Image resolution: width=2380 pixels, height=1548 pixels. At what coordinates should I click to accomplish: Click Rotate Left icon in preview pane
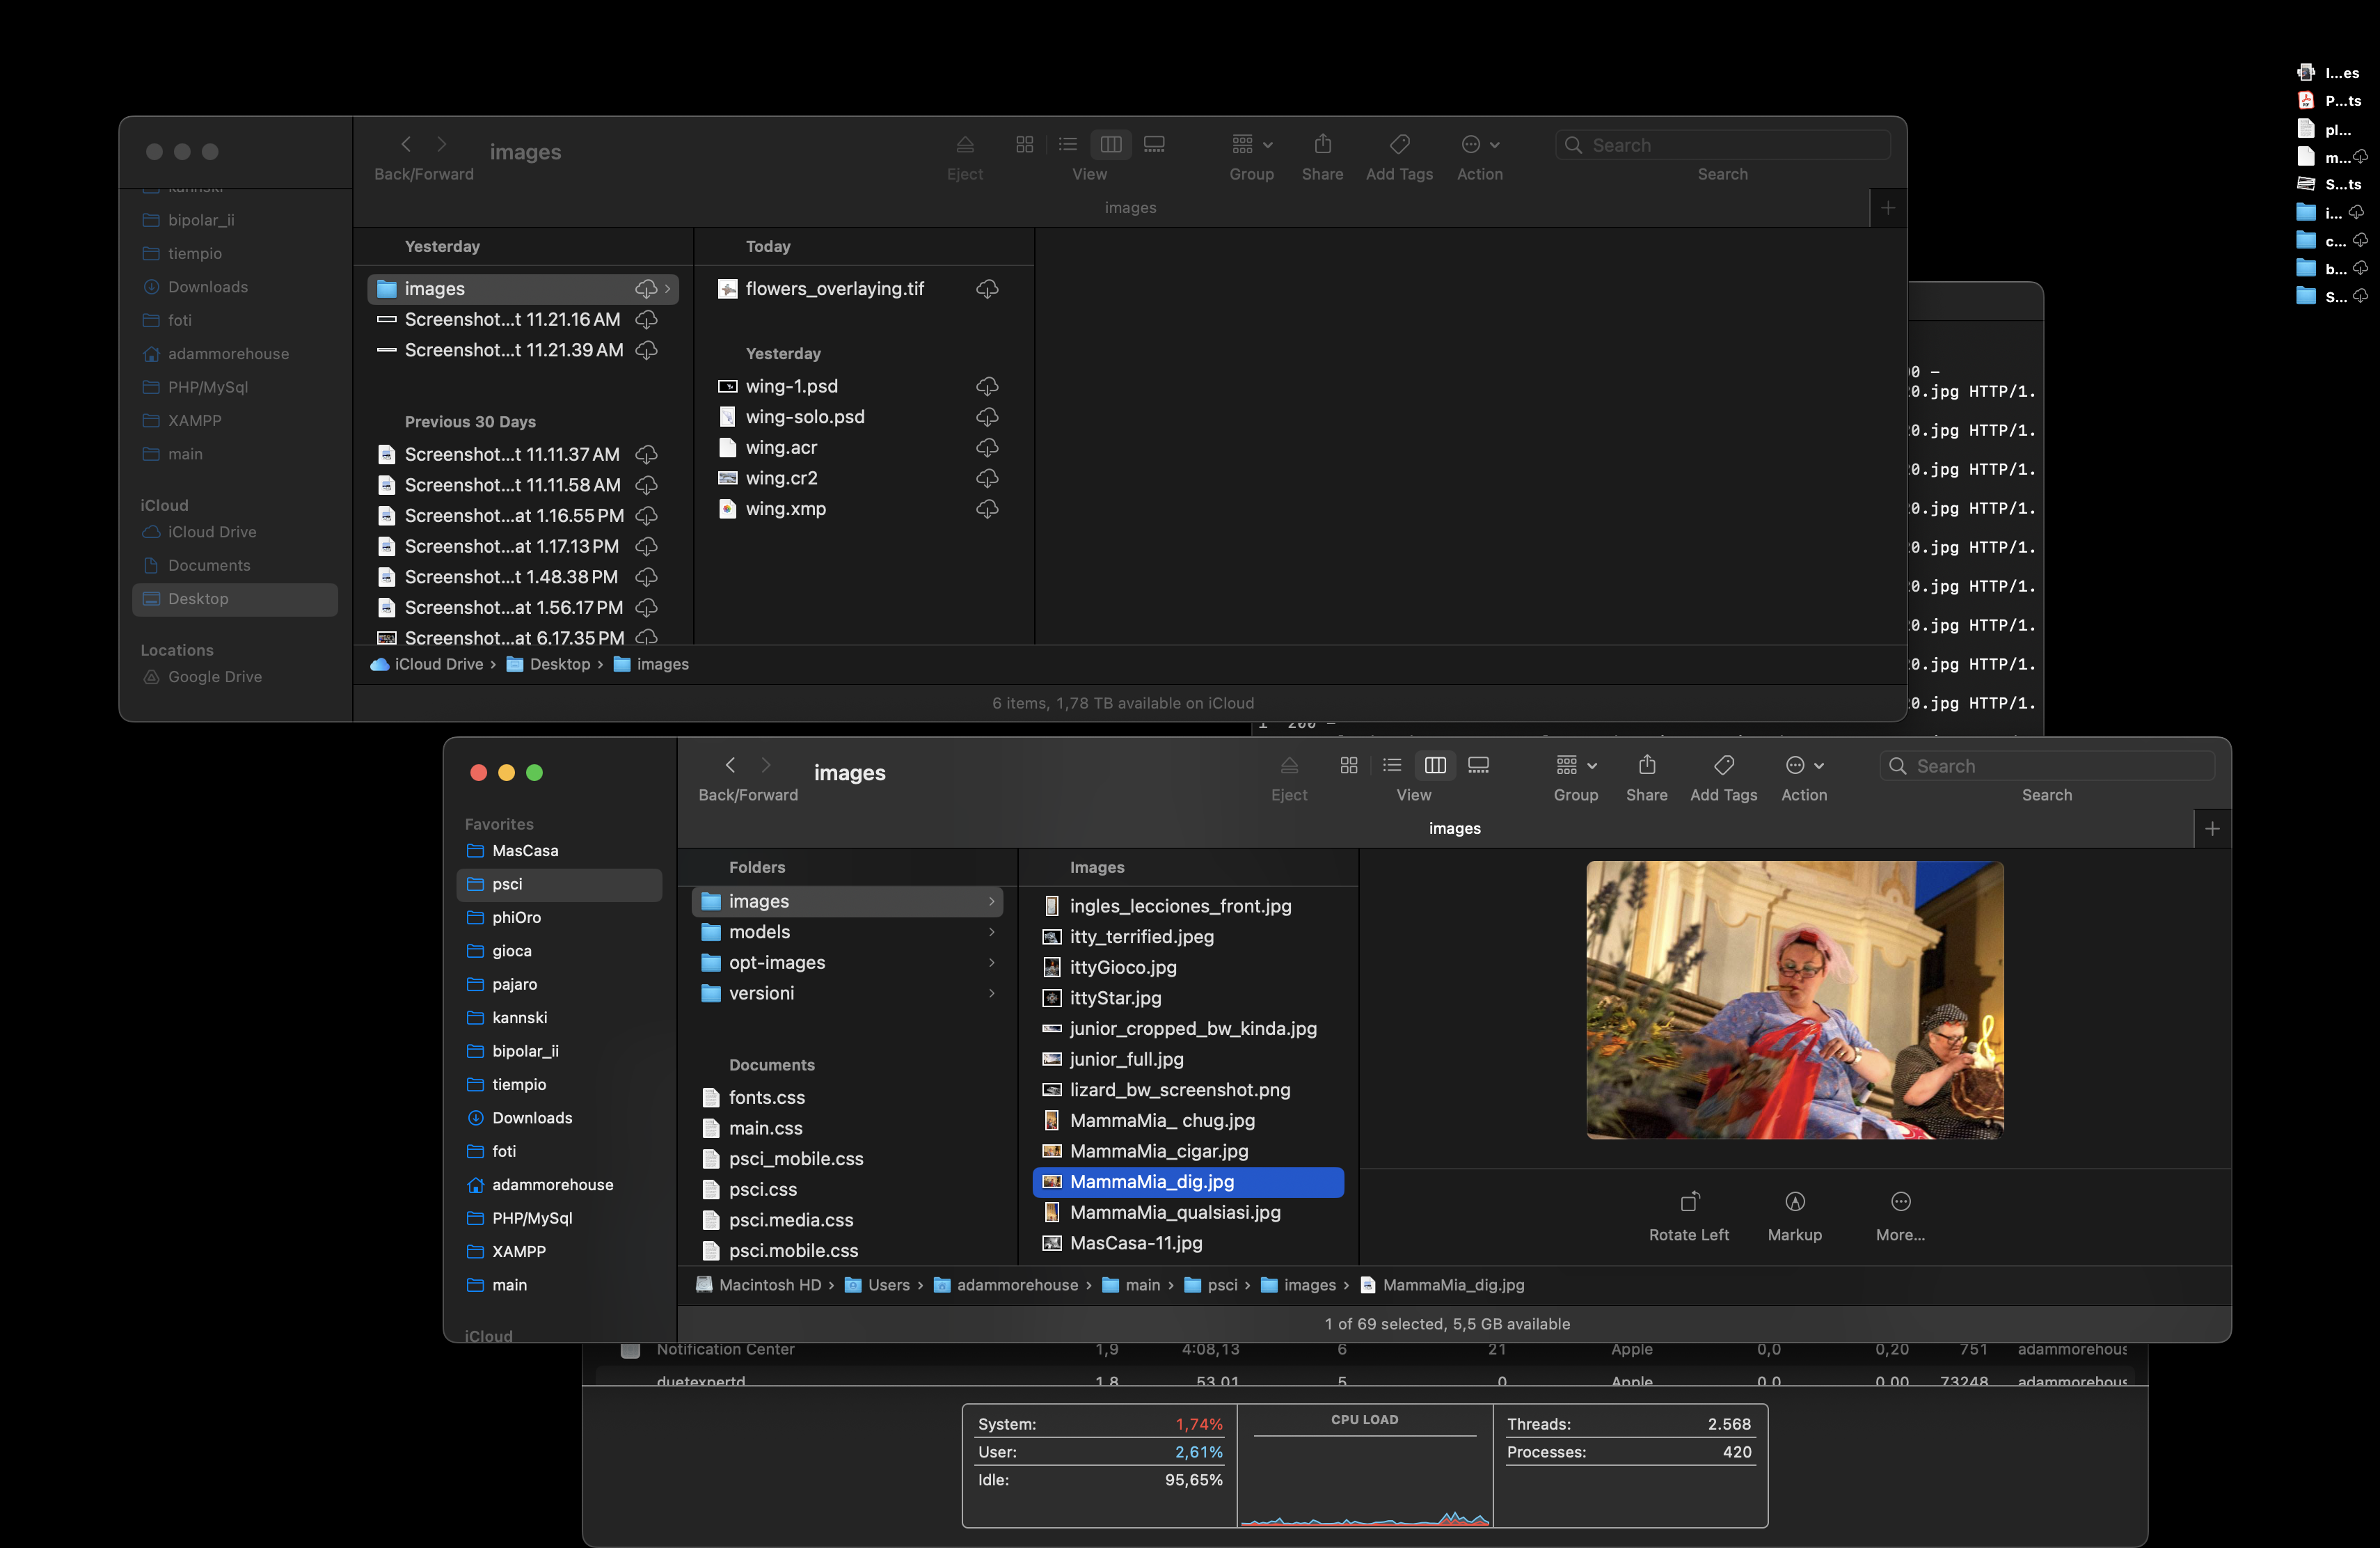tap(1689, 1201)
